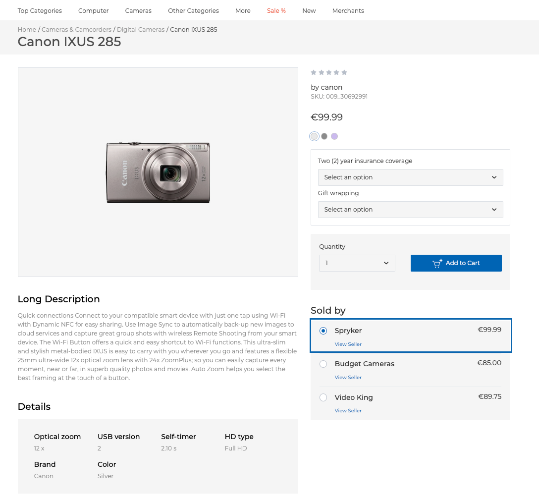Screen dimensions: 539x504
Task: Click the Spryker €99.99 seller price
Action: tap(489, 330)
